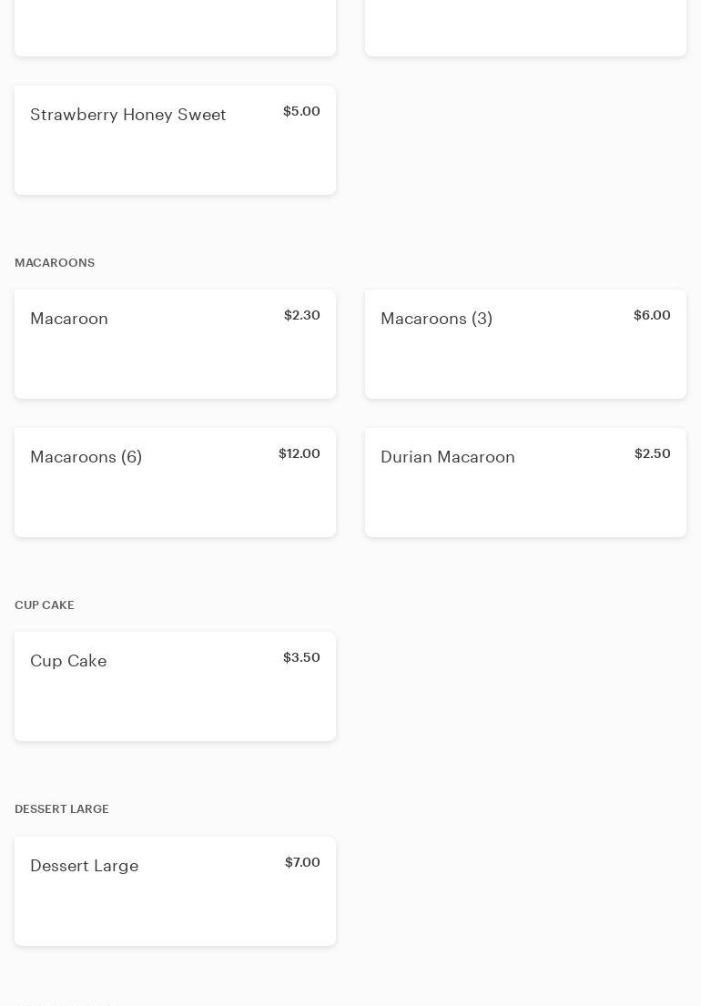Click the $6.00 price label
Viewport: 701px width, 1006px height.
click(652, 316)
